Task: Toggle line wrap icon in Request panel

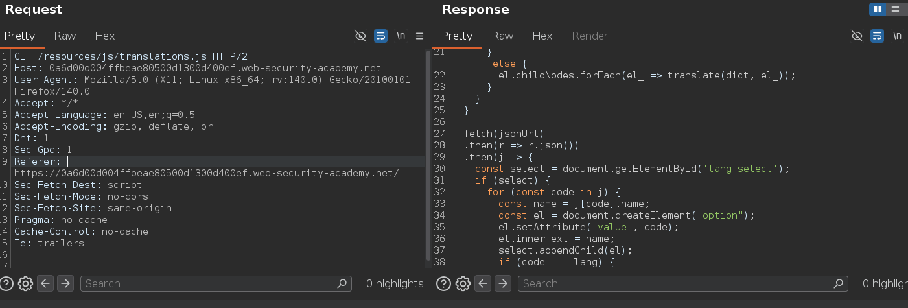Action: 381,36
